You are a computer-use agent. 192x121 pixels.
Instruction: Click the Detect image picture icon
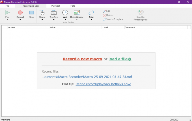77,13
